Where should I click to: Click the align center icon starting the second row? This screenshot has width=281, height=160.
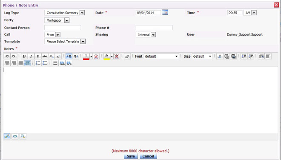click(7, 63)
